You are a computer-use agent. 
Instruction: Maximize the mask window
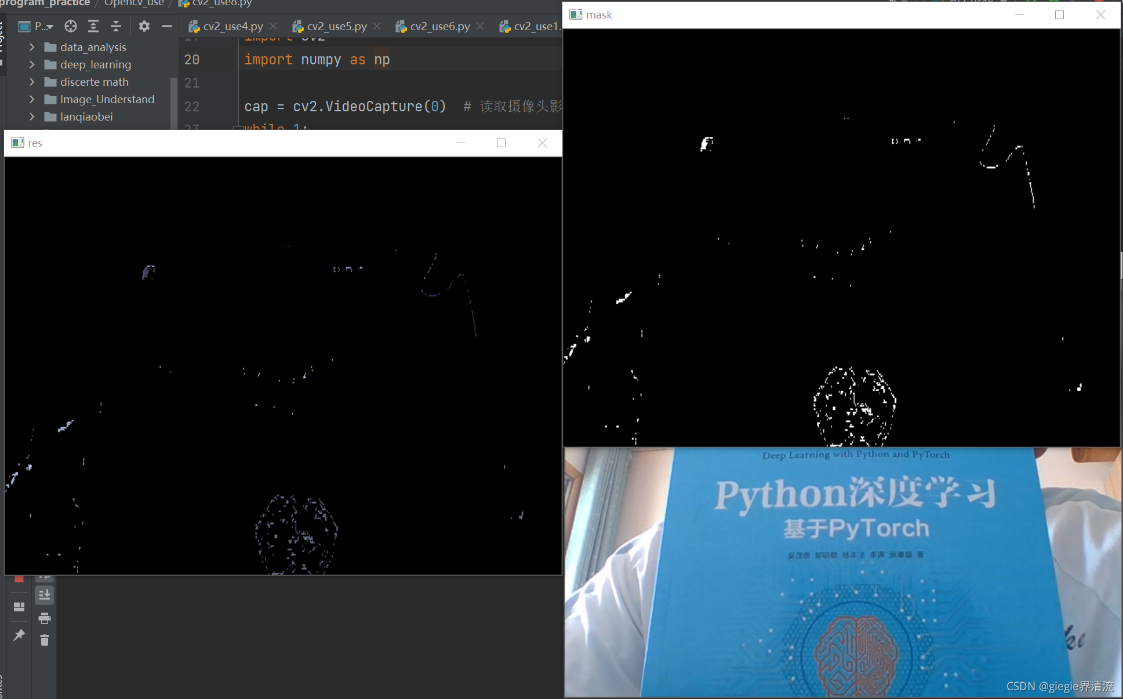click(x=1060, y=14)
